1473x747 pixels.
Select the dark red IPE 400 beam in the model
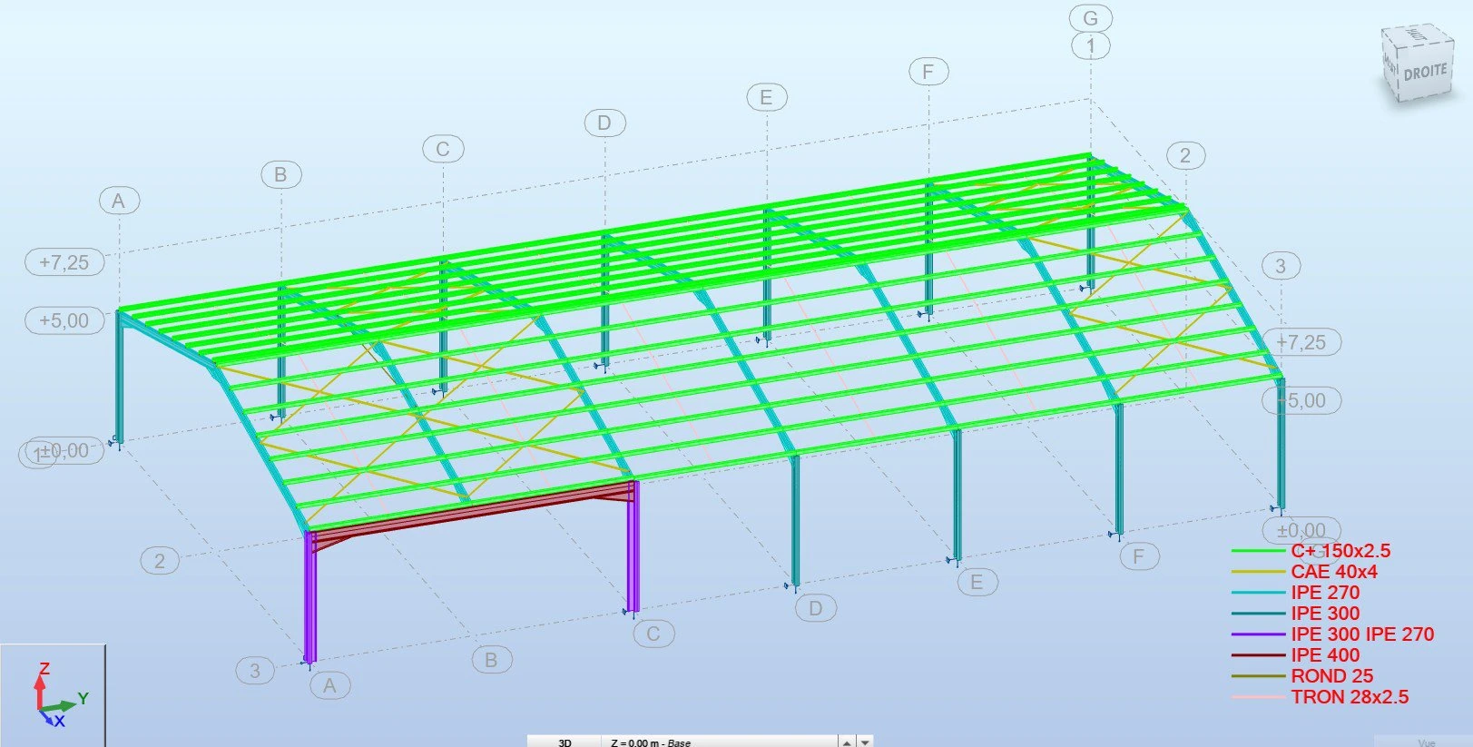tap(472, 513)
